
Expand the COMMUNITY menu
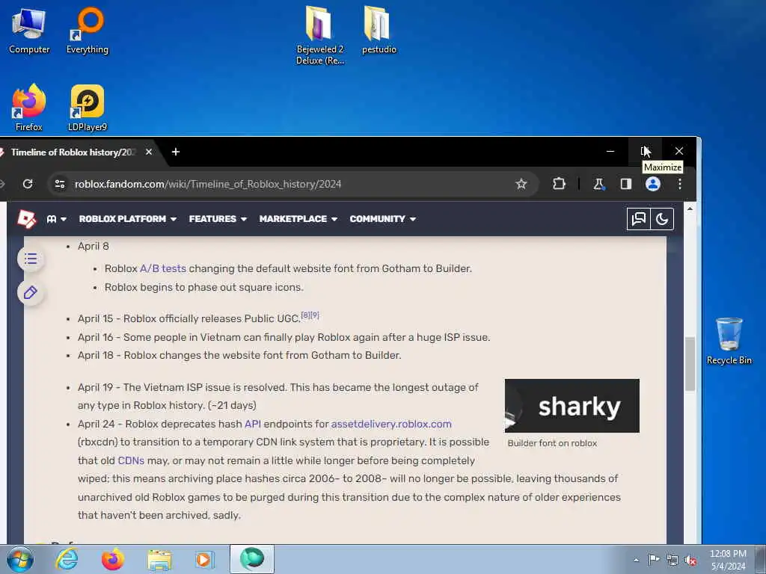[382, 219]
